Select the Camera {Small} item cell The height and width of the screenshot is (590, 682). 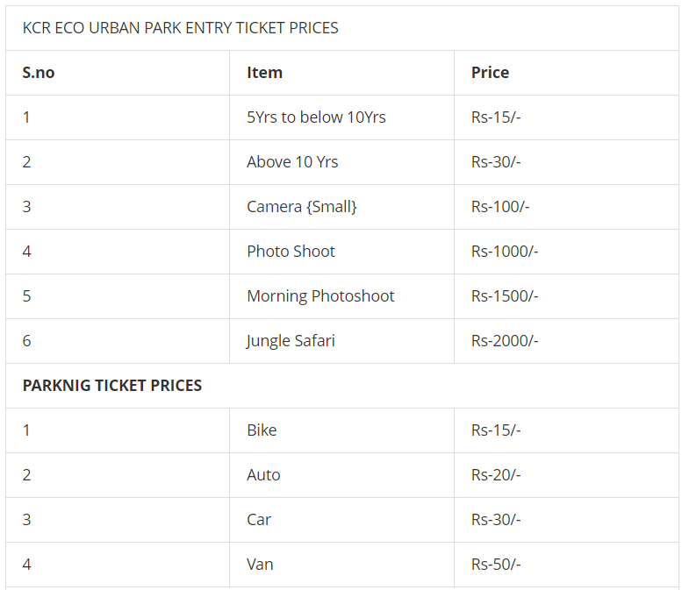[302, 207]
